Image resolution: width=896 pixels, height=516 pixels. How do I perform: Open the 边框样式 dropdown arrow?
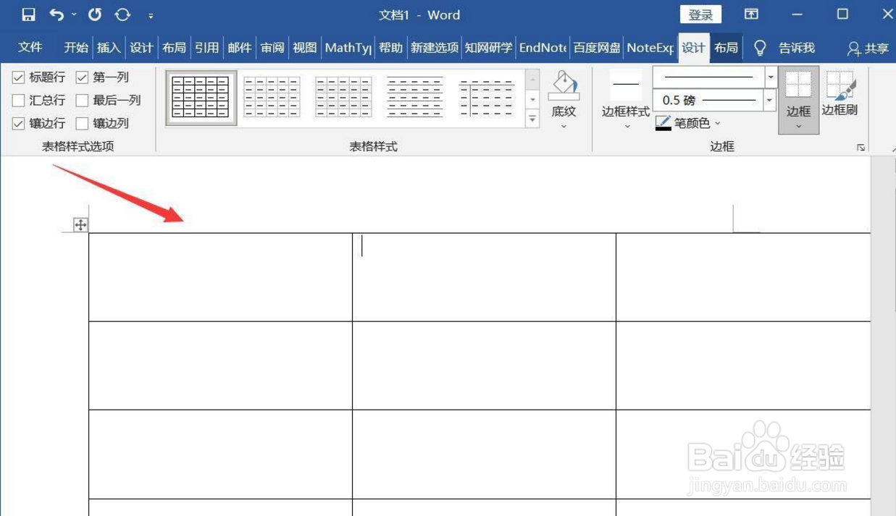pos(627,127)
